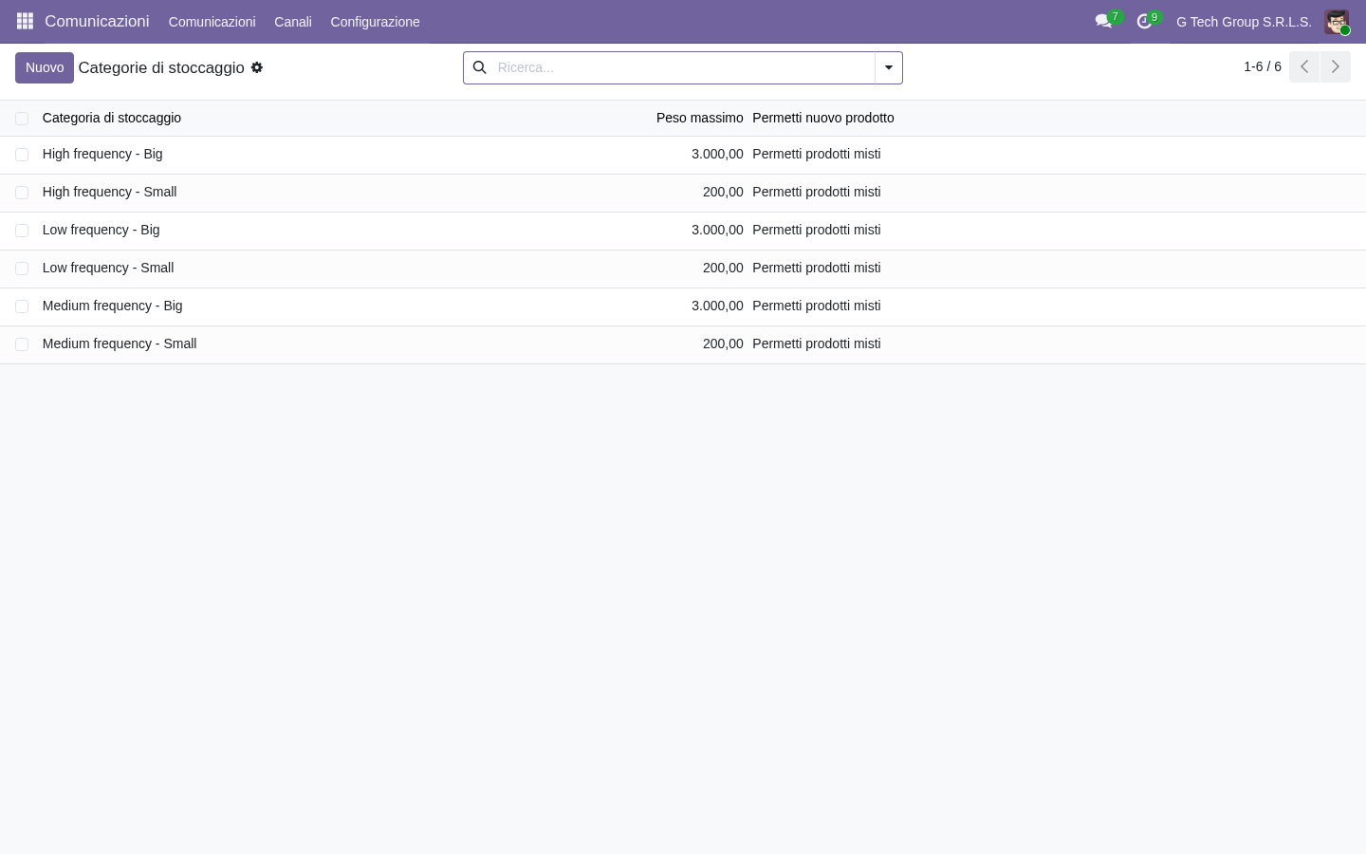Open the Comunicazioni menu item

pyautogui.click(x=212, y=22)
